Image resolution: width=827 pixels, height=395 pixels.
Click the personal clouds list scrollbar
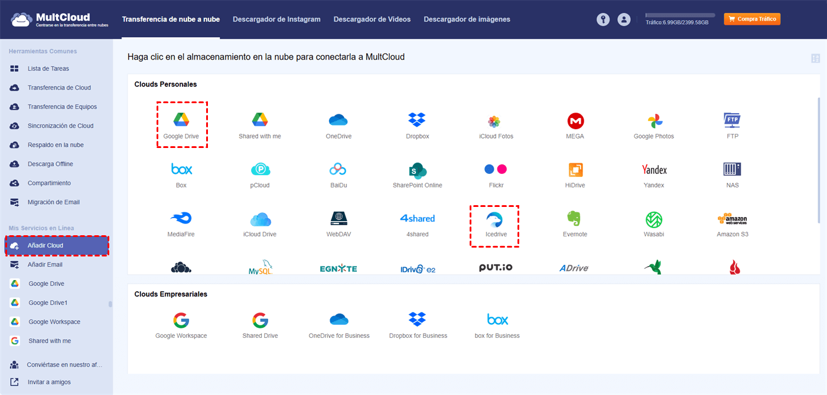819,160
